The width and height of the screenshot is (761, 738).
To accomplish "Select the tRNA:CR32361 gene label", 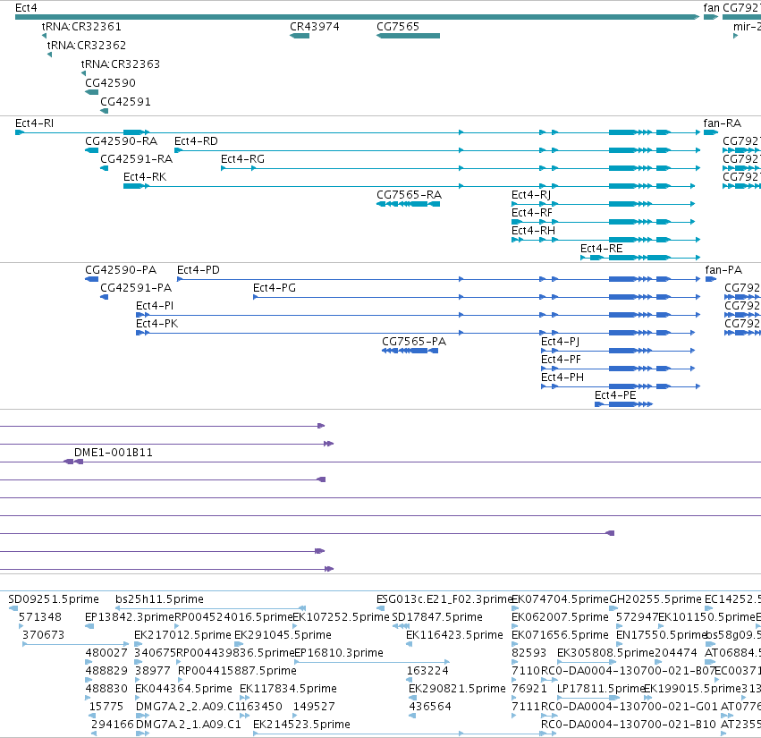I will (x=81, y=27).
